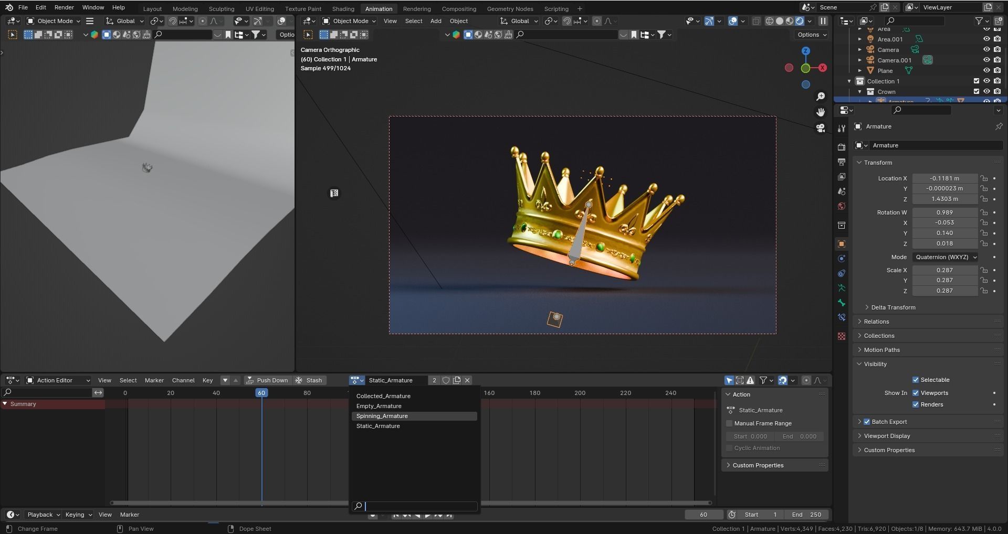Open the armature Object Data properties tab

click(842, 288)
